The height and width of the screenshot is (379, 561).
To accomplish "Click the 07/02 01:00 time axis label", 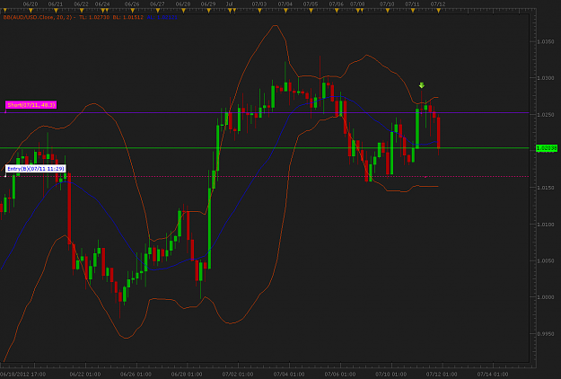I will pyautogui.click(x=238, y=375).
